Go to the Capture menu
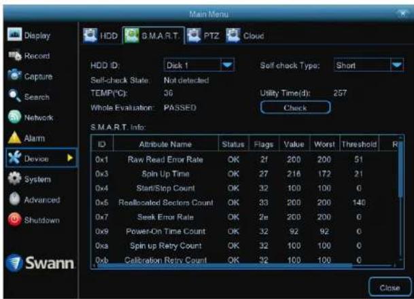414x299 pixels. pyautogui.click(x=39, y=76)
